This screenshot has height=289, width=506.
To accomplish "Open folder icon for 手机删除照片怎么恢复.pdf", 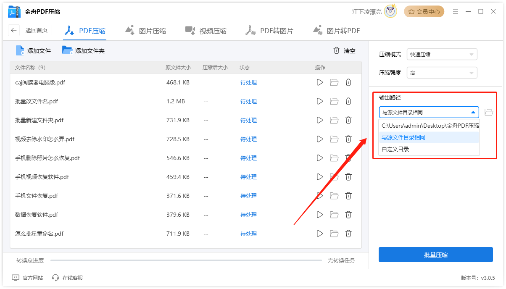I will pos(334,158).
